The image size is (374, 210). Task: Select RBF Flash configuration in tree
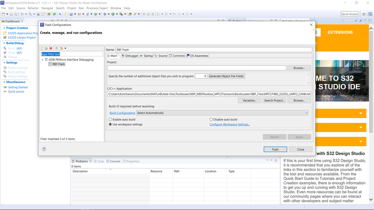click(57, 64)
